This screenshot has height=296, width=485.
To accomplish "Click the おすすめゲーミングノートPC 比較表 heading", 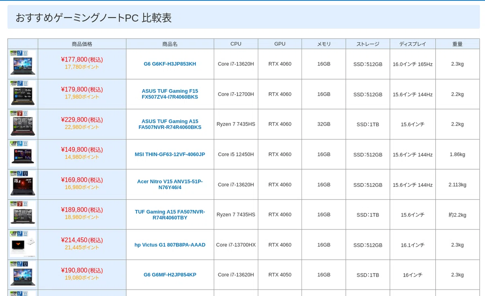I will 93,18.
